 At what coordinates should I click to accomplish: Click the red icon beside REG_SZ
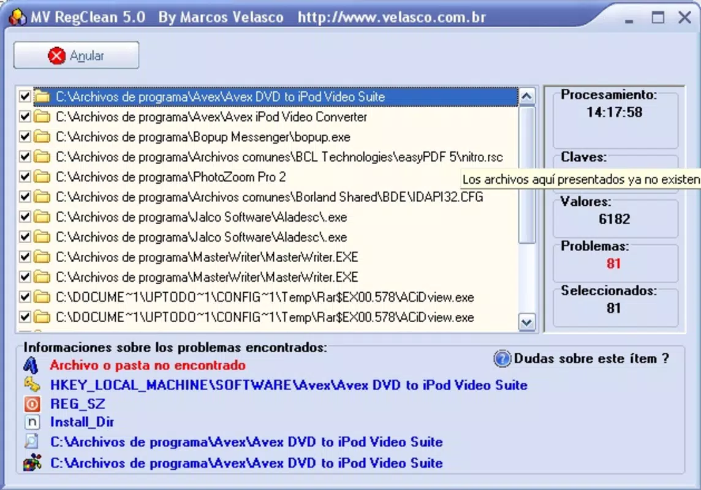[32, 404]
